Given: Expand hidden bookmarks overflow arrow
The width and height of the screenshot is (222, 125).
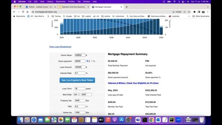Looking at the screenshot, I should coord(189,16).
